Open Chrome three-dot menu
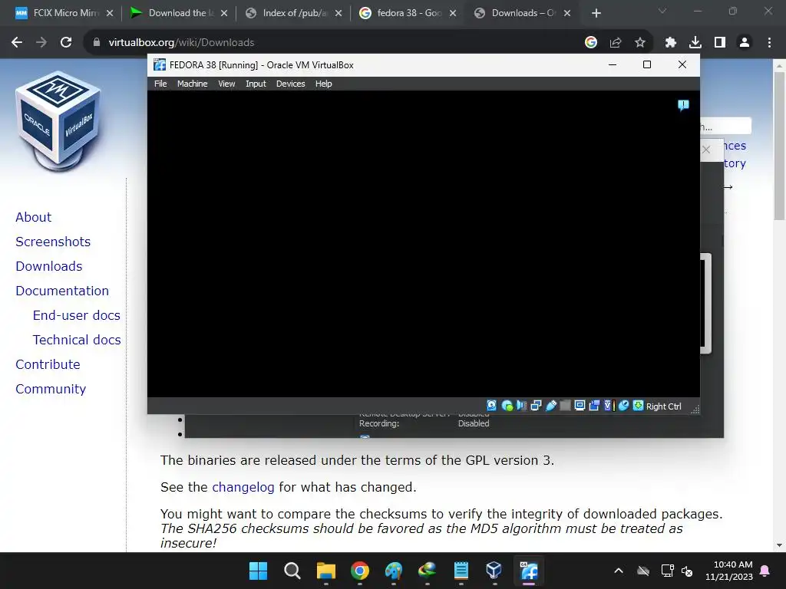The height and width of the screenshot is (589, 786). coord(769,43)
